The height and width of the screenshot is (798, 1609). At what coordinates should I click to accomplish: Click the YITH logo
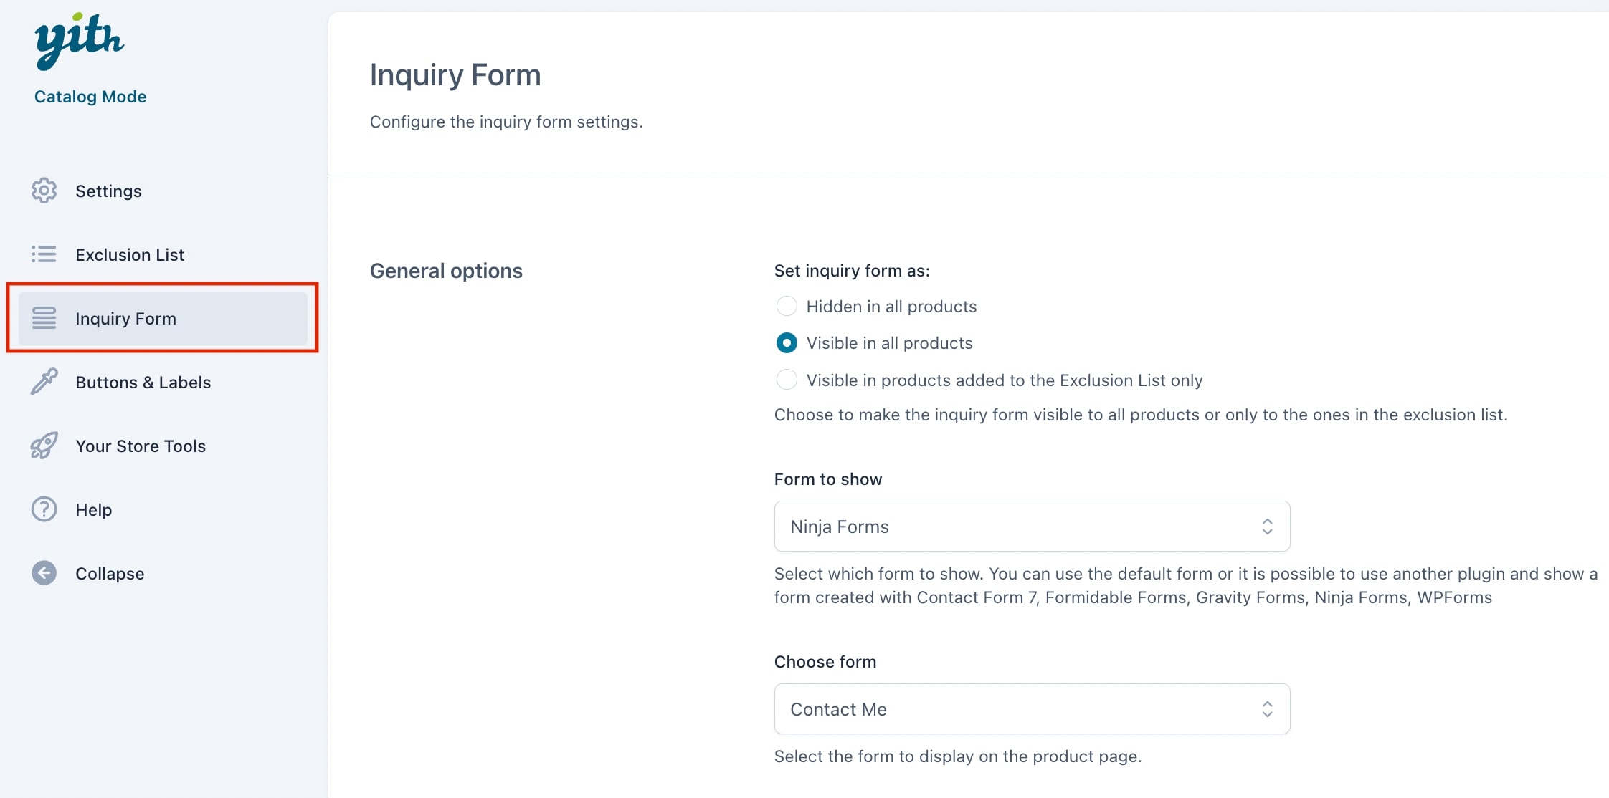click(80, 41)
